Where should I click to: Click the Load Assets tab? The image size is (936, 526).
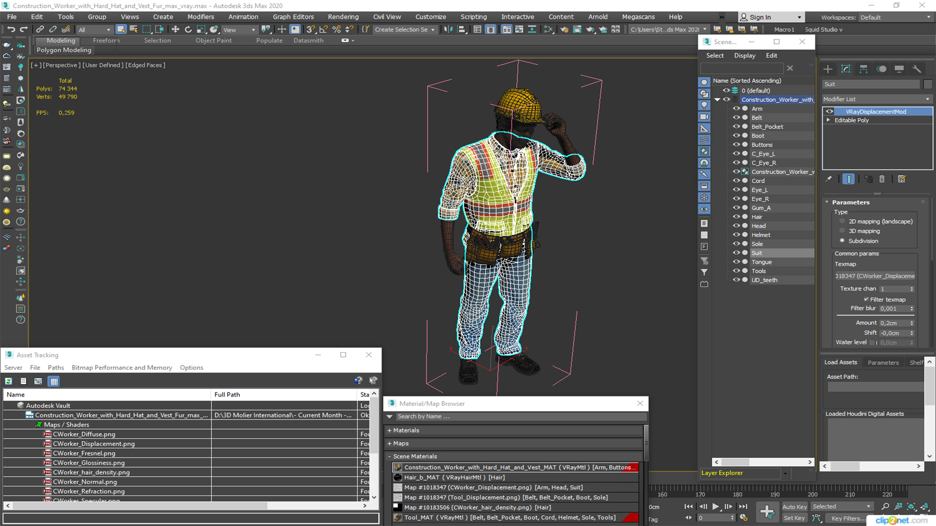click(x=840, y=362)
